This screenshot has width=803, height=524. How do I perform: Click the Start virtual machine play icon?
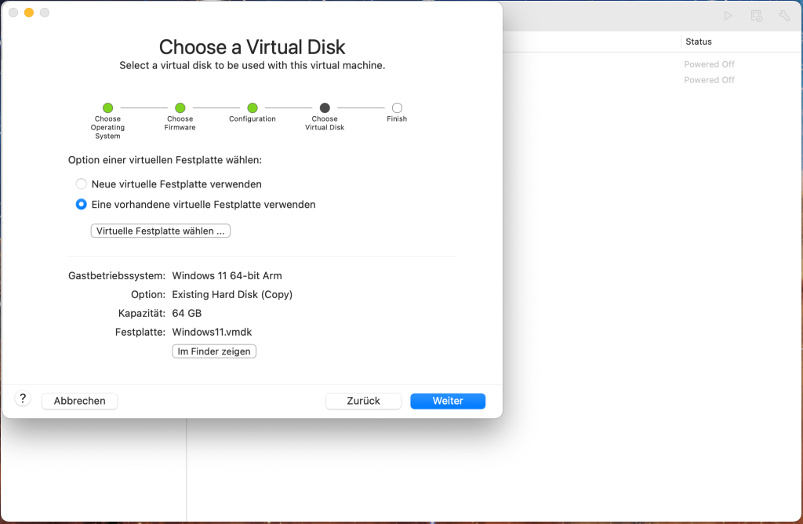[728, 15]
